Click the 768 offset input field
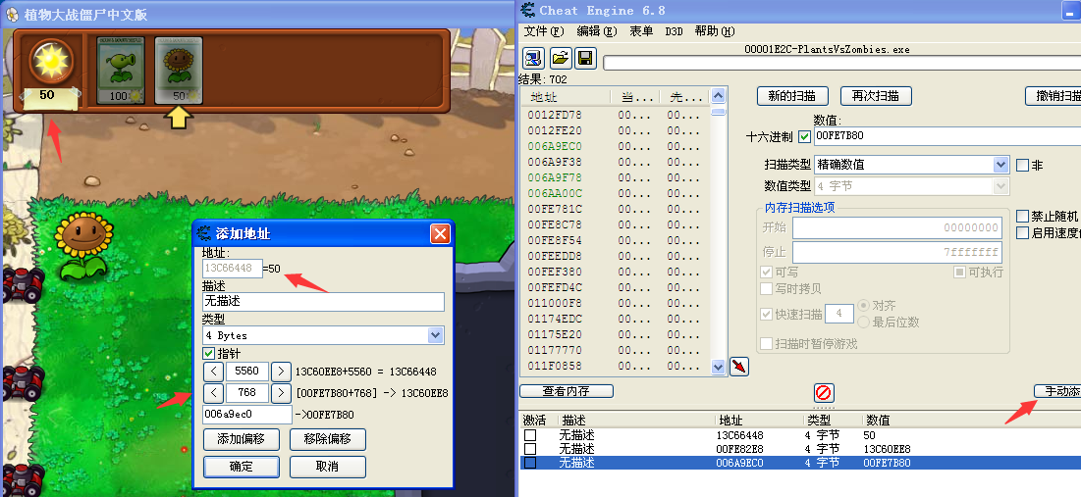The image size is (1081, 497). (x=246, y=393)
